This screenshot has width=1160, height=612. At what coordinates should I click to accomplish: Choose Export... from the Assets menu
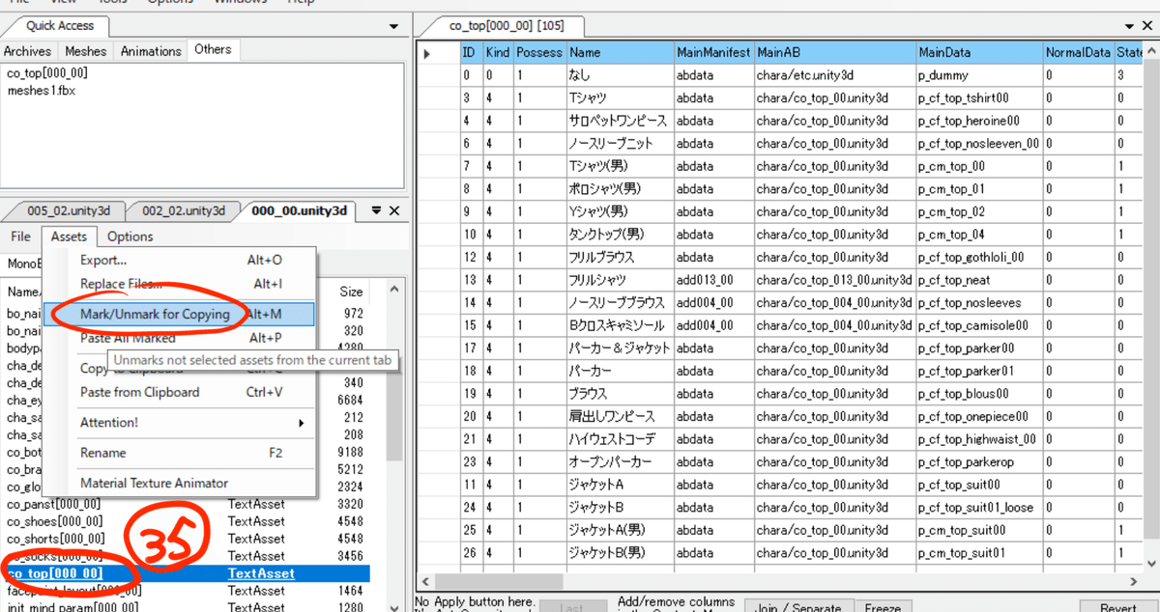[102, 260]
